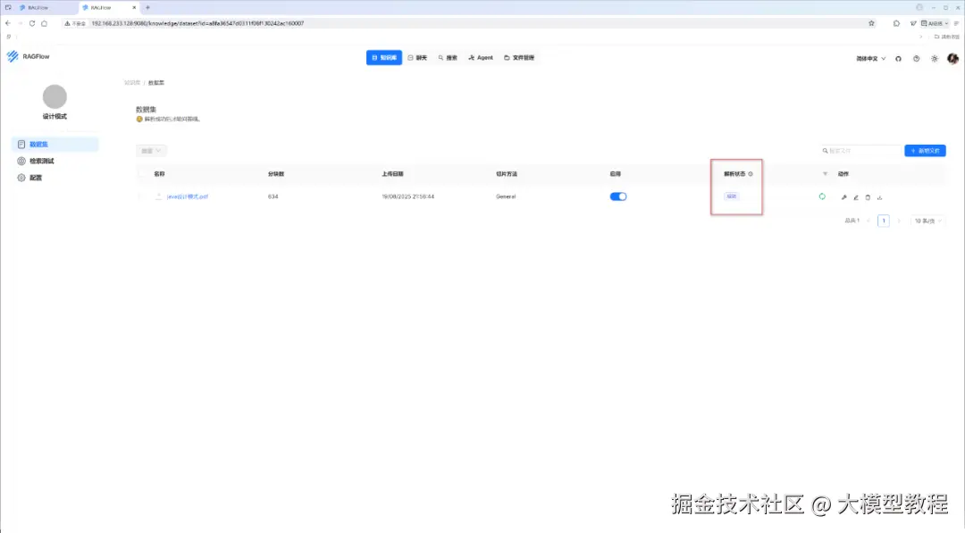Open the 10 条/页 page size dropdown
This screenshot has width=965, height=533.
point(927,221)
